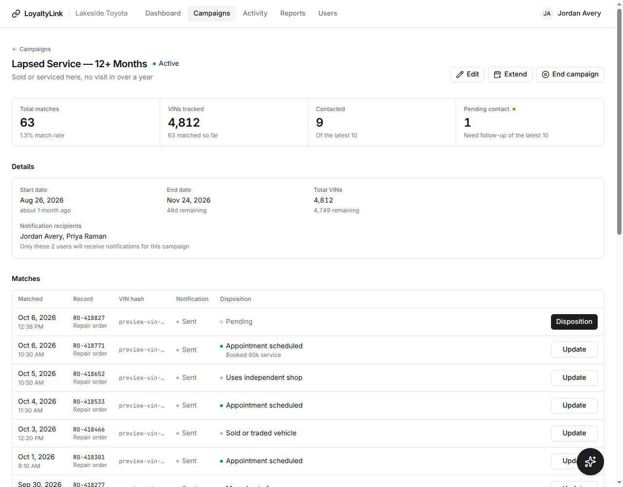Click the Lakeside Toyota dealership name
623x487 pixels.
coord(101,14)
